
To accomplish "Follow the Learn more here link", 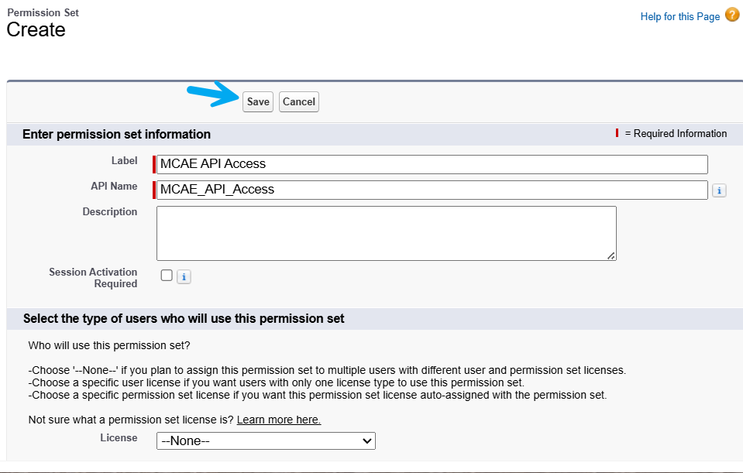I will (279, 420).
